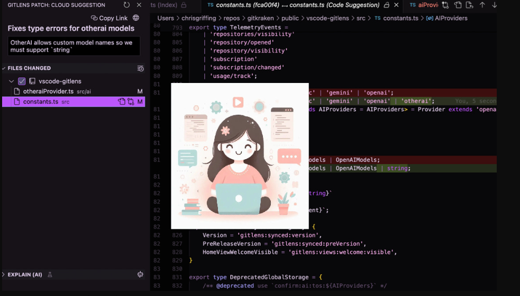Collapse the vscode-gitlens tree node
Screen dimensions: 520x296
pos(12,81)
